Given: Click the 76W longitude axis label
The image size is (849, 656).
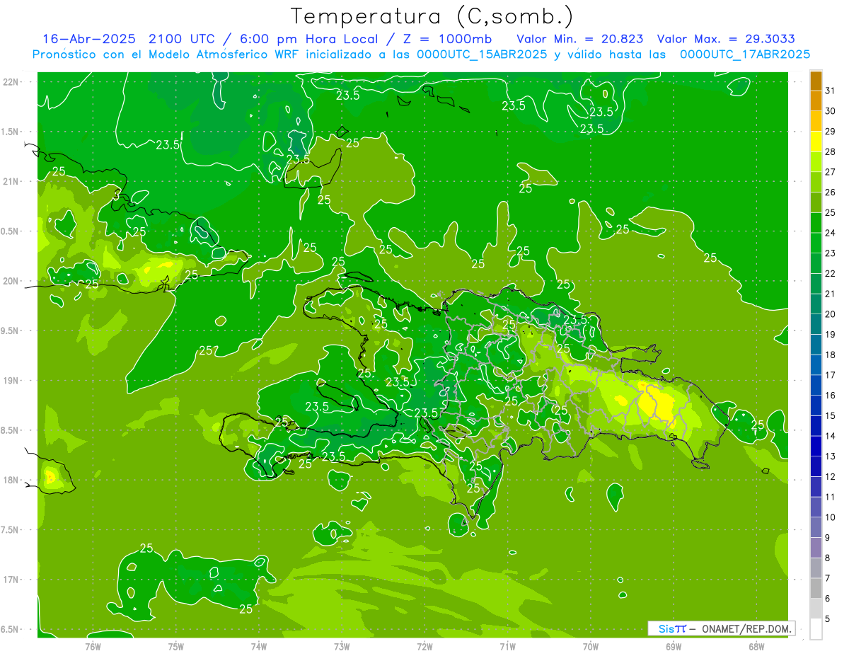Looking at the screenshot, I should [x=93, y=646].
